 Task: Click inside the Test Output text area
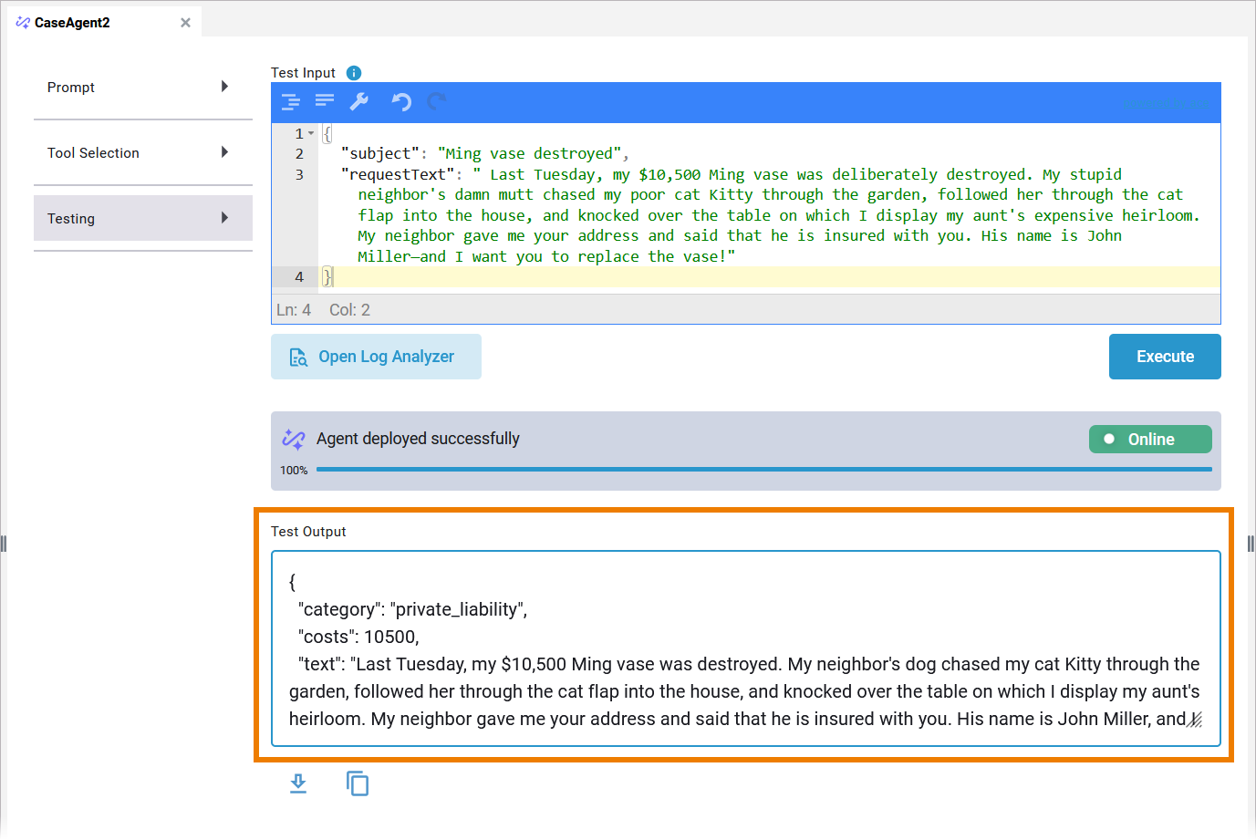coord(744,648)
